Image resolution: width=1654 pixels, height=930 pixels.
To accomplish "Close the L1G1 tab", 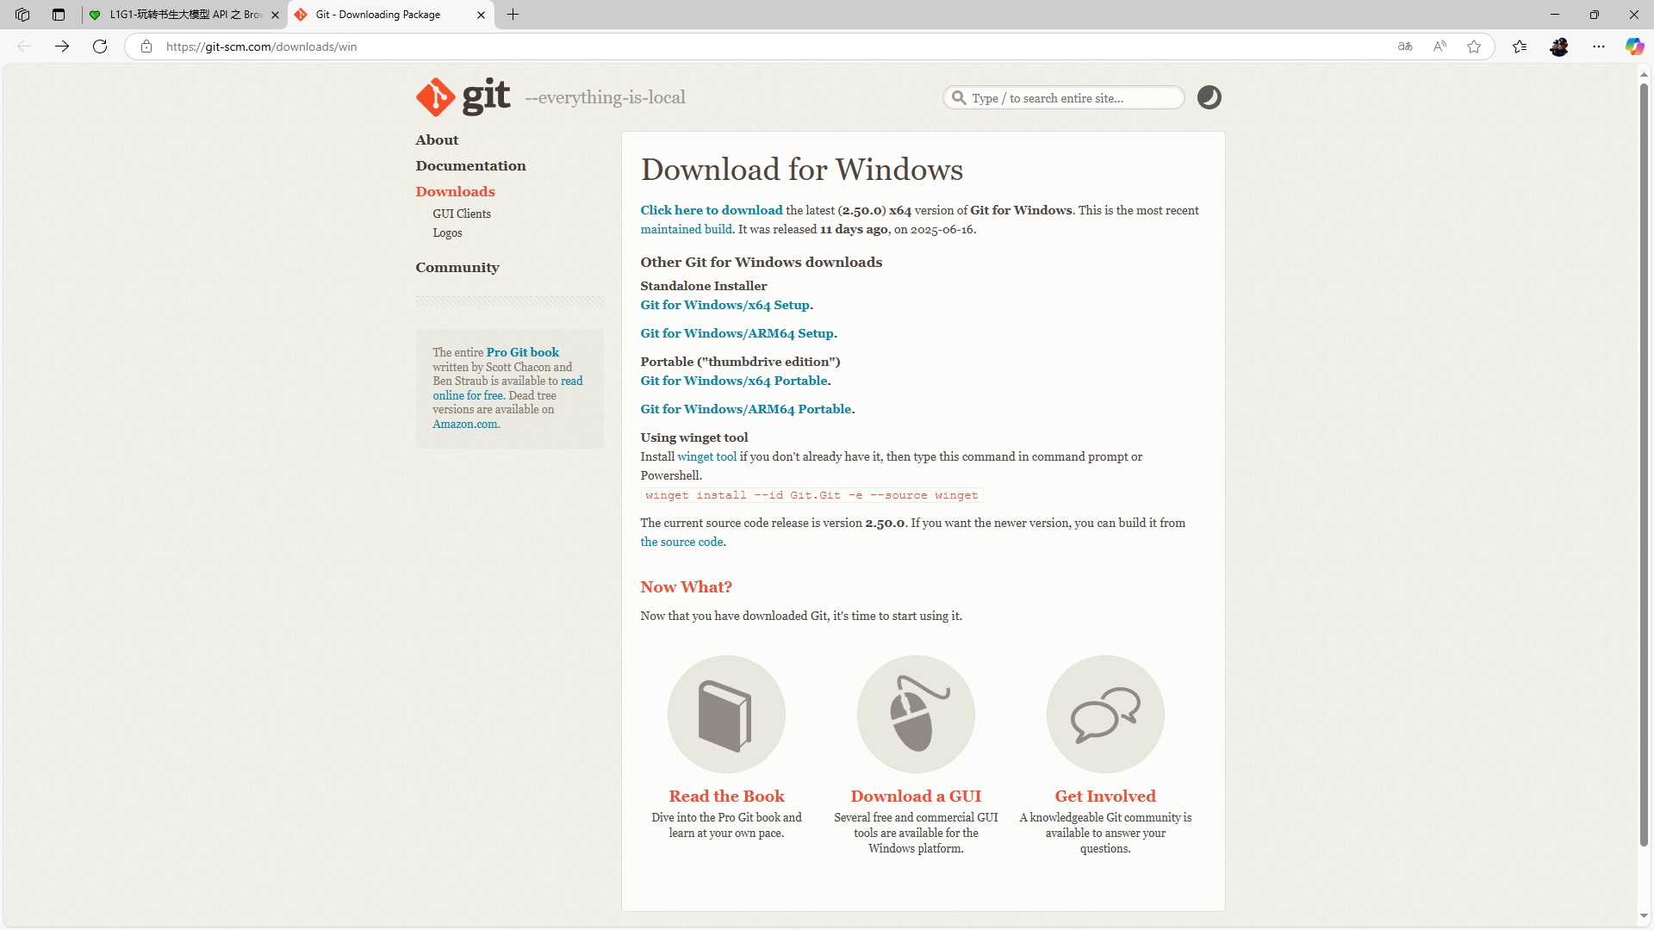I will pyautogui.click(x=276, y=15).
